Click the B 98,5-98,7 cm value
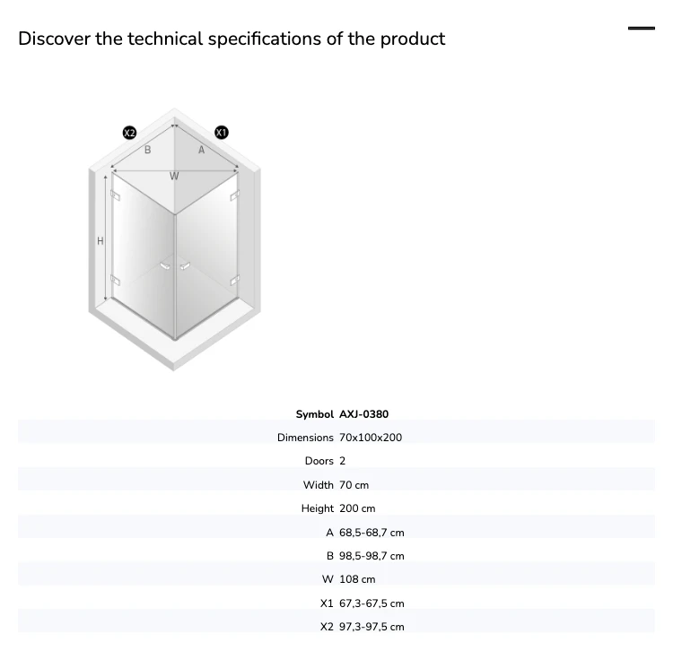 (371, 556)
